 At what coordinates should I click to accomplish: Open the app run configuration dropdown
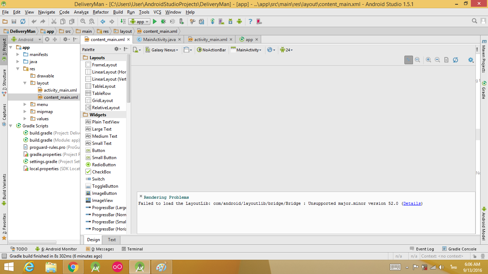pos(139,22)
